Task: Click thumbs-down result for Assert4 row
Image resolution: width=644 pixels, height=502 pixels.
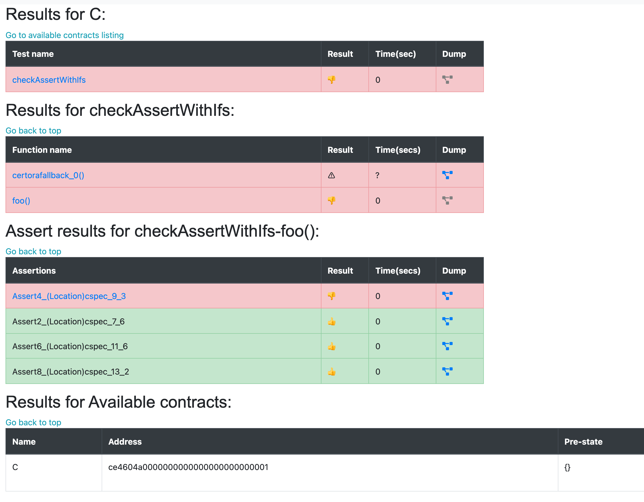Action: [331, 296]
